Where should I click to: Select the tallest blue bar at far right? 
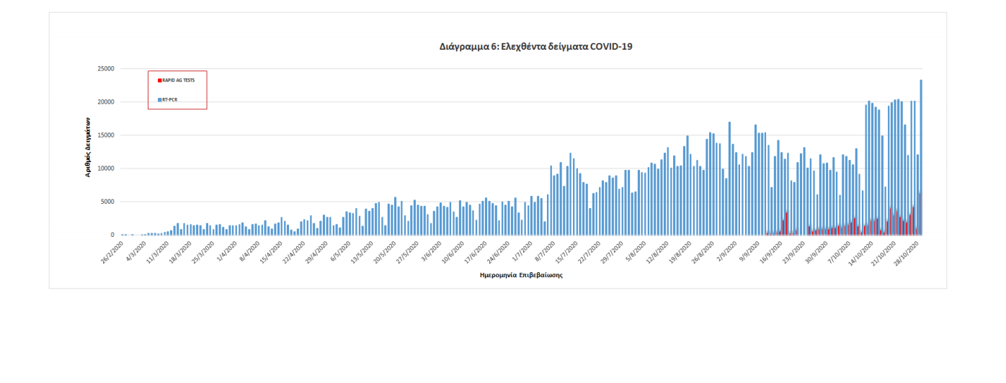(x=921, y=144)
